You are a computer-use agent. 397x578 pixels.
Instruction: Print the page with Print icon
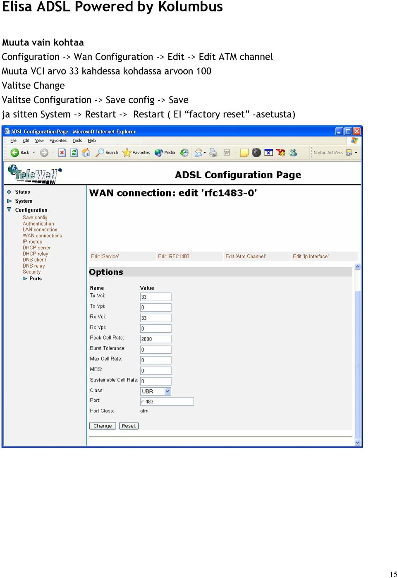[213, 153]
